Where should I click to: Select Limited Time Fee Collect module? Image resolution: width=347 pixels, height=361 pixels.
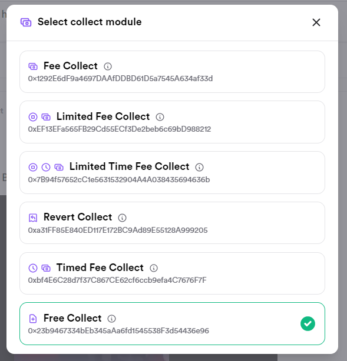tap(172, 172)
